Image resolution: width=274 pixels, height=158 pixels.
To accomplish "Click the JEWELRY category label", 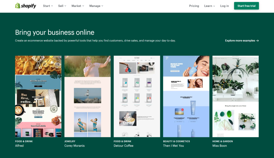I will click(x=70, y=141).
